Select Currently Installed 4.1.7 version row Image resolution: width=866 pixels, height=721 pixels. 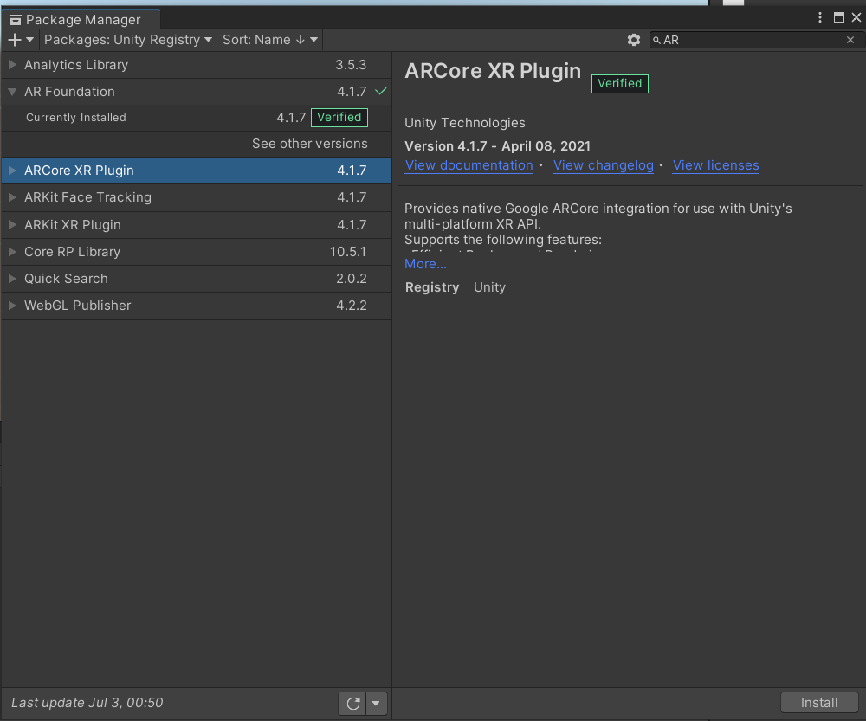[x=197, y=118]
